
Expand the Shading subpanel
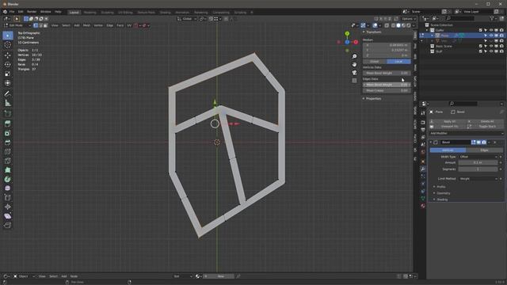click(x=442, y=199)
